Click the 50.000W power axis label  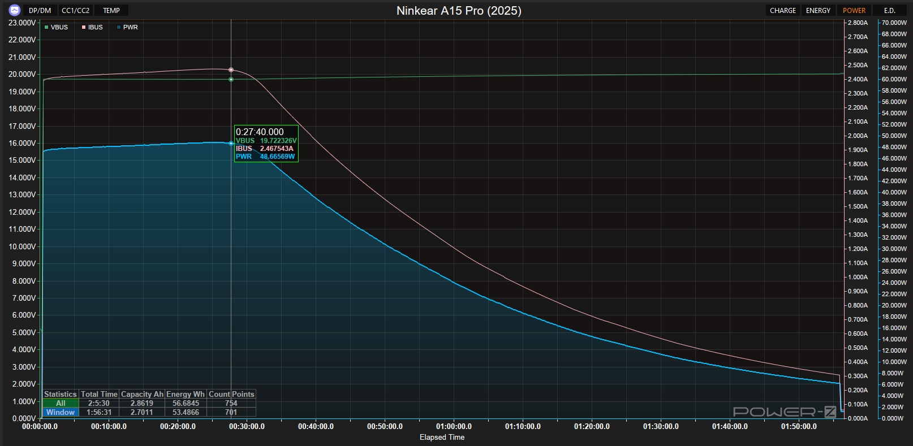point(894,136)
